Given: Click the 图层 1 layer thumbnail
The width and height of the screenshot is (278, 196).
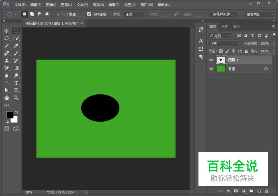Looking at the screenshot, I should point(221,60).
